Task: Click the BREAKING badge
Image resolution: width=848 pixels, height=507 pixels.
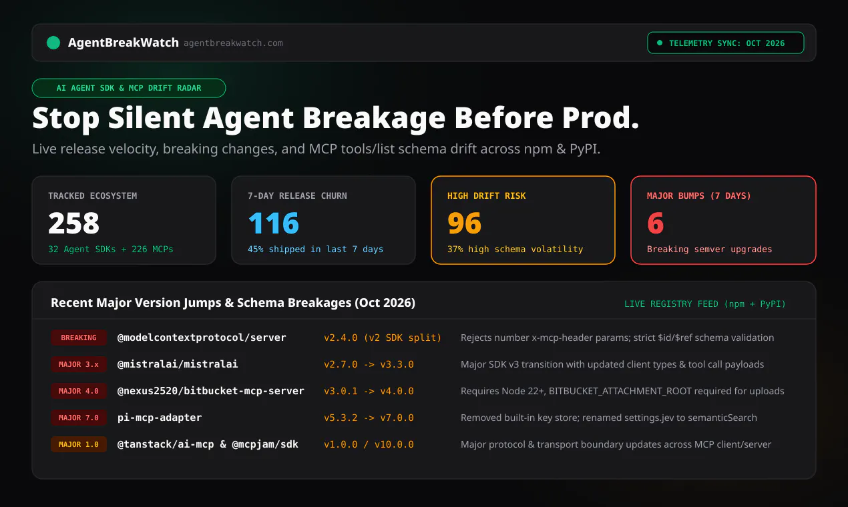Action: tap(79, 338)
